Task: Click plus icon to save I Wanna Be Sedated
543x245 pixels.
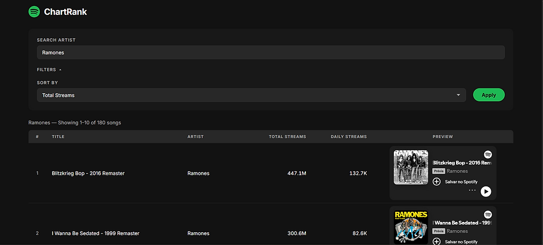Action: [x=437, y=242]
